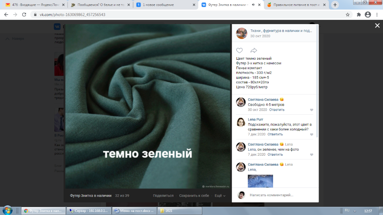Open Светлана Силаева name above Свободно 4-5 метров
This screenshot has width=383, height=215.
tap(263, 99)
